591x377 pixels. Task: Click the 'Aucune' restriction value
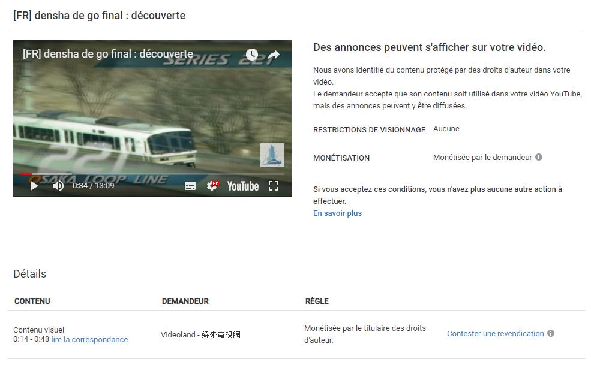point(446,129)
